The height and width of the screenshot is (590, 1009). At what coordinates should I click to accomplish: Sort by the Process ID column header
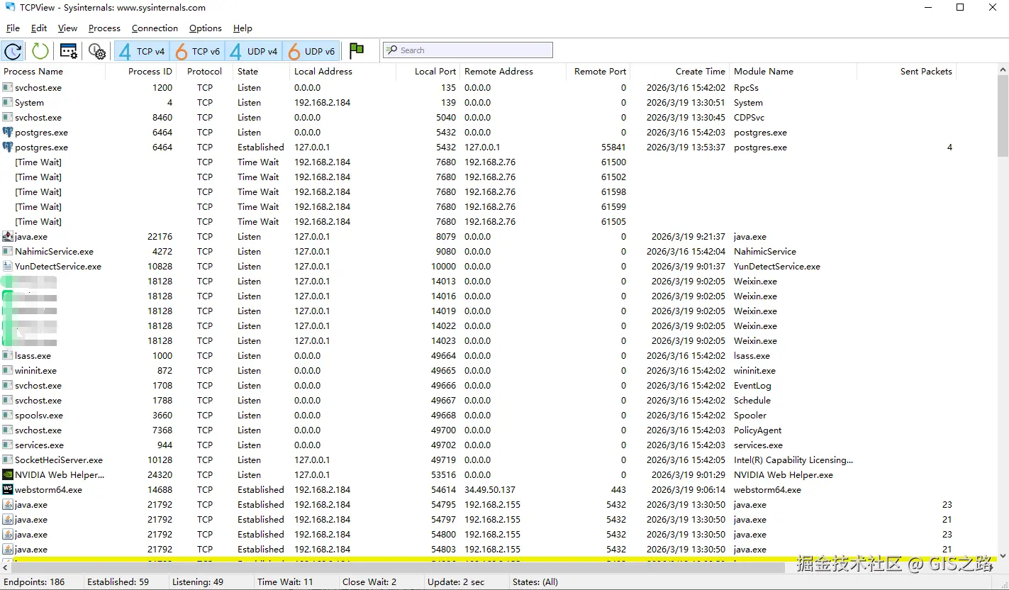pos(140,72)
